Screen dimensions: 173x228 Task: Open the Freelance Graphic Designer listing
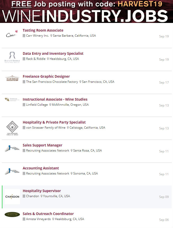coord(46,76)
